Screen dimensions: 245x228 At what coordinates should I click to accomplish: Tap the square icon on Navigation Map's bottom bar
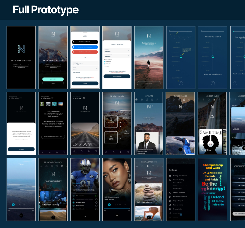[x=128, y=152]
